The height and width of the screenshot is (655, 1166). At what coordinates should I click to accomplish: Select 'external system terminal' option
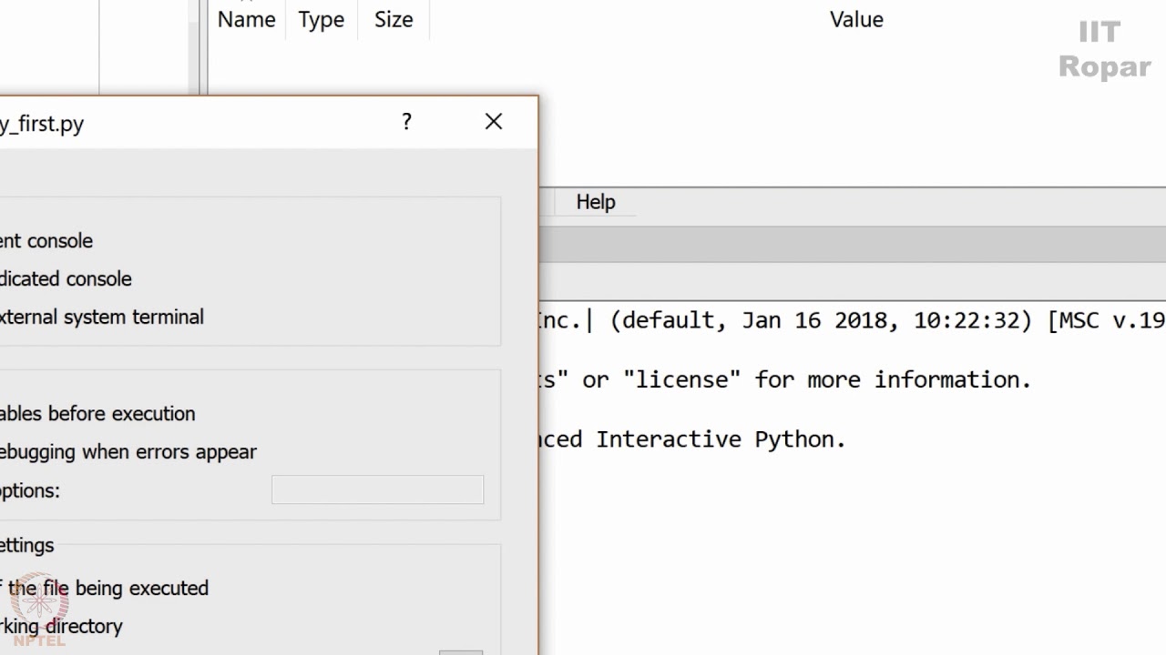102,317
